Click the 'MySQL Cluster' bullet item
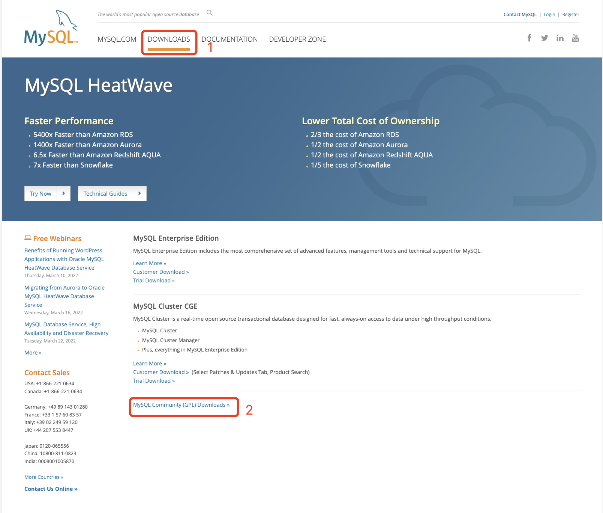Image resolution: width=603 pixels, height=513 pixels. (x=159, y=330)
